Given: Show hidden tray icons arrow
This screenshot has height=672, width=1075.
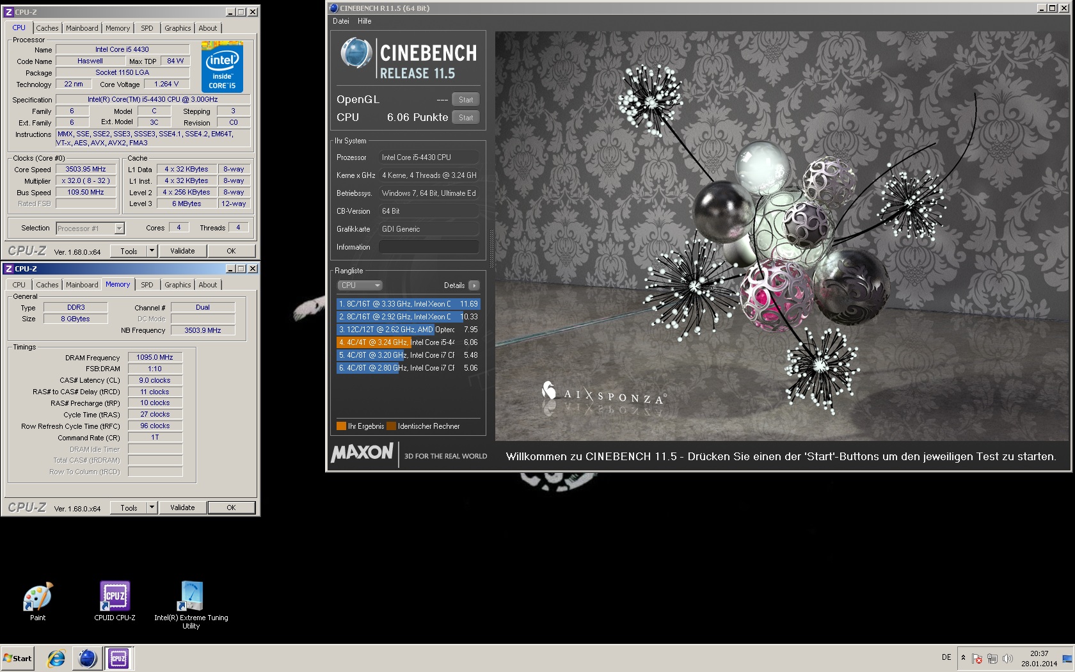Looking at the screenshot, I should pyautogui.click(x=963, y=658).
